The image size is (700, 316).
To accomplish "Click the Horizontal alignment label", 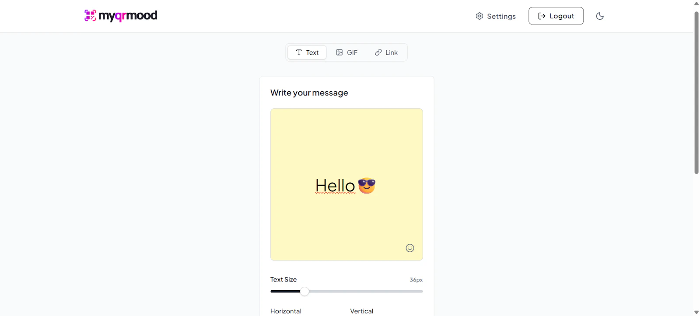I will coord(286,311).
